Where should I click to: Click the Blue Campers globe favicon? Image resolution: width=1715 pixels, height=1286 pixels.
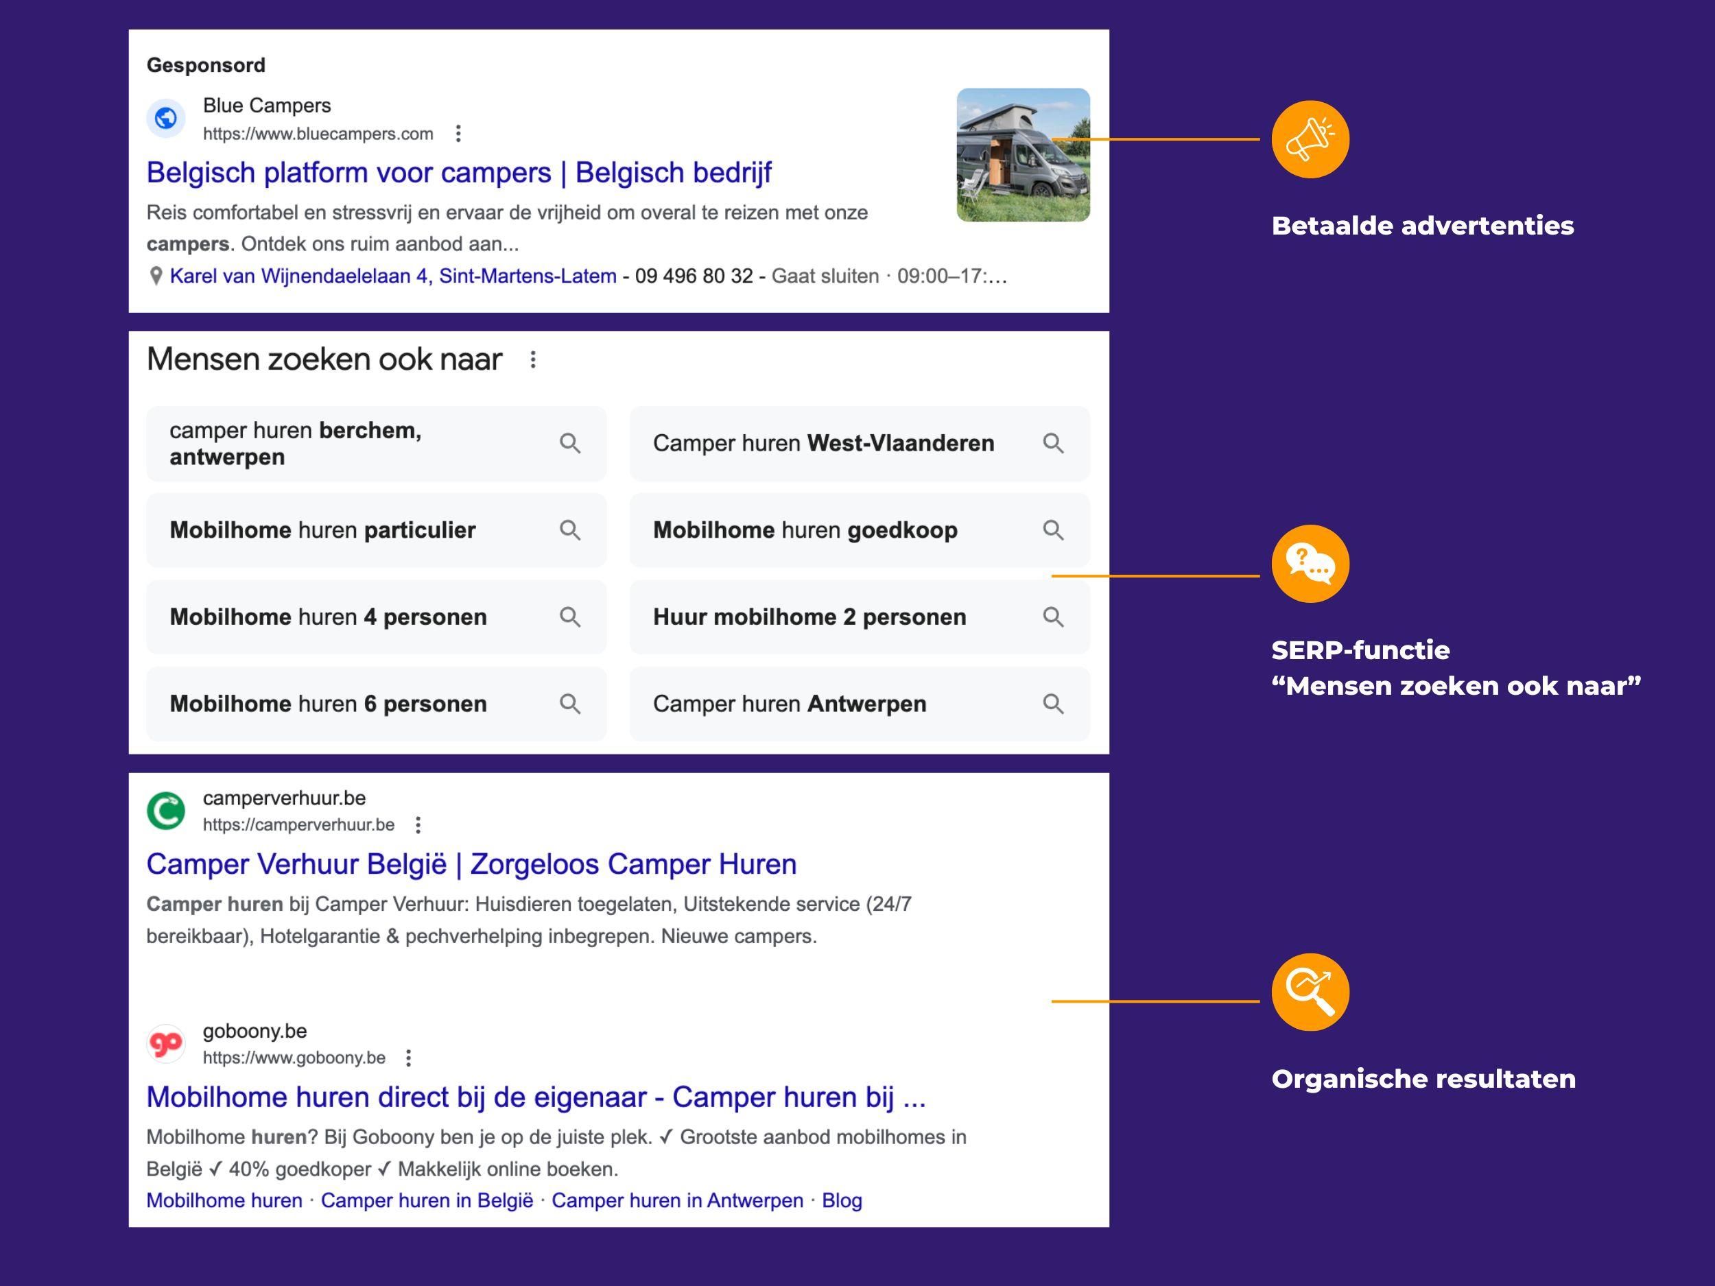(x=166, y=119)
